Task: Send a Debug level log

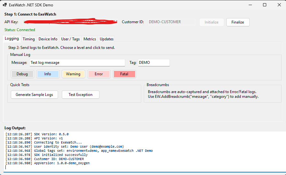Action: click(x=22, y=74)
